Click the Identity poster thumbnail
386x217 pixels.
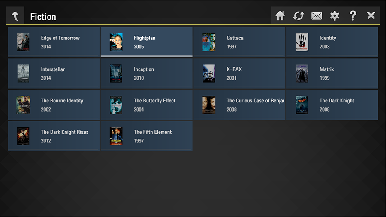pos(302,42)
